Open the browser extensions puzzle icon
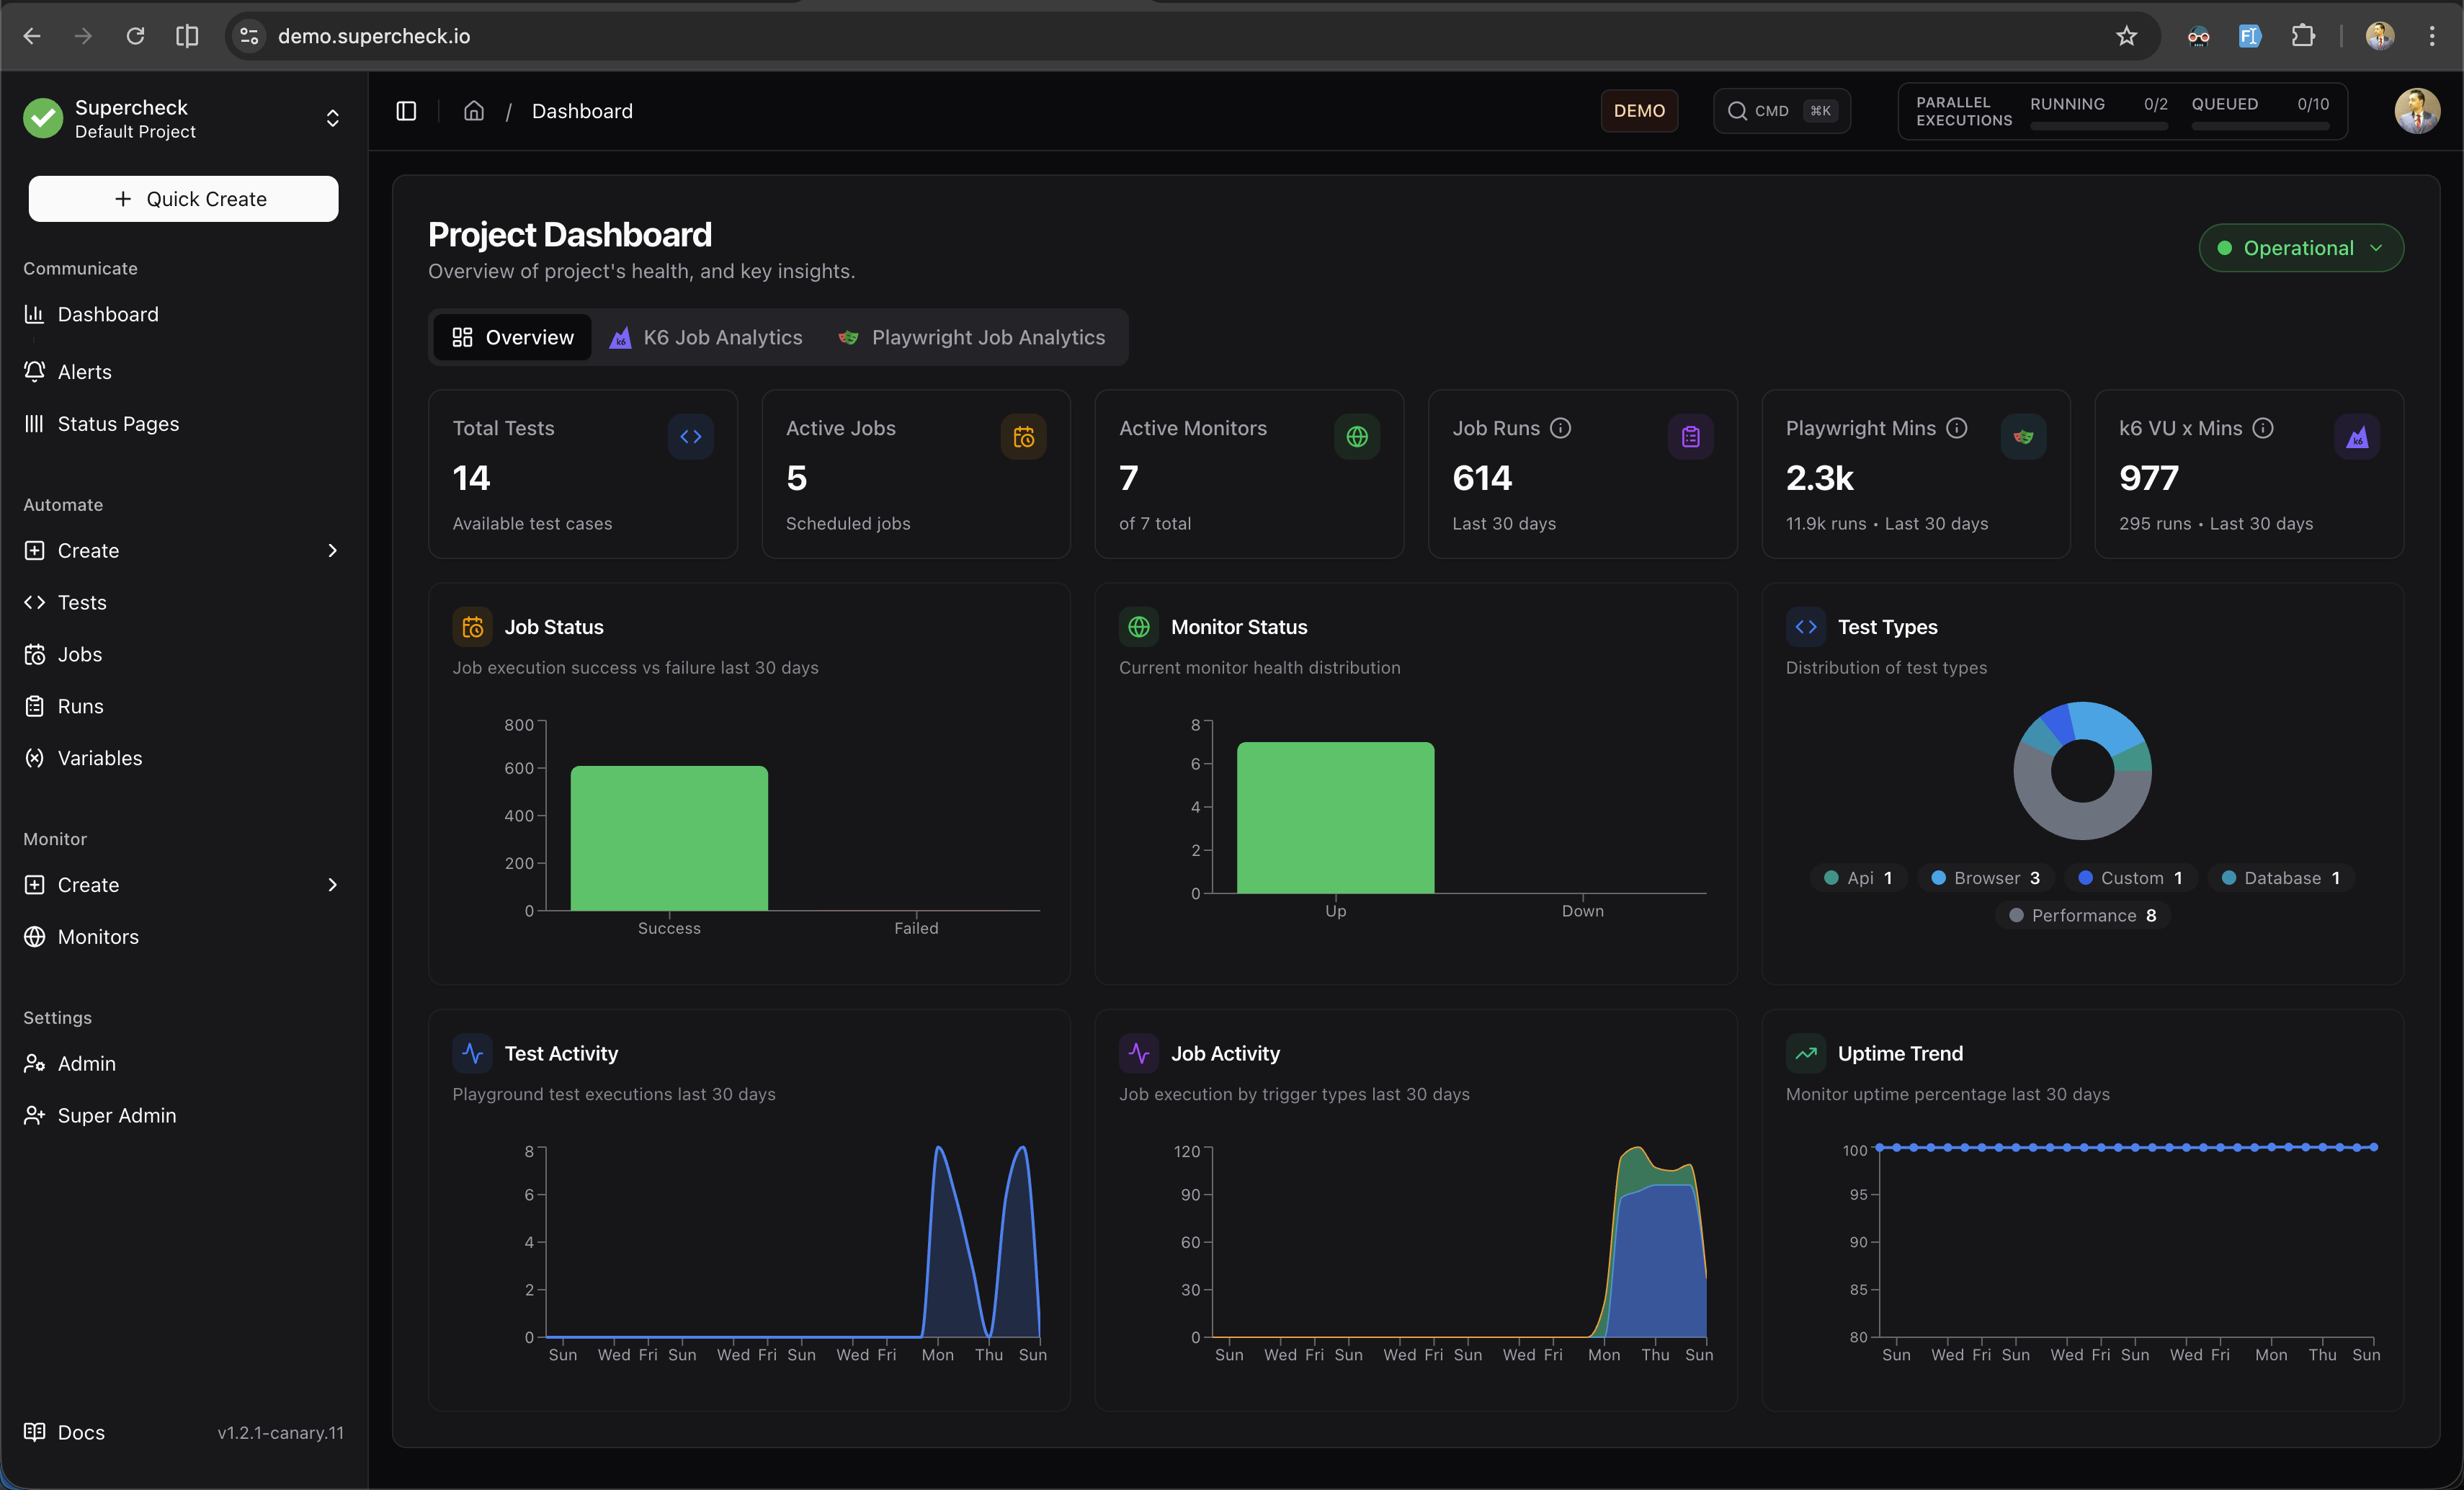The image size is (2464, 1490). 2302,36
